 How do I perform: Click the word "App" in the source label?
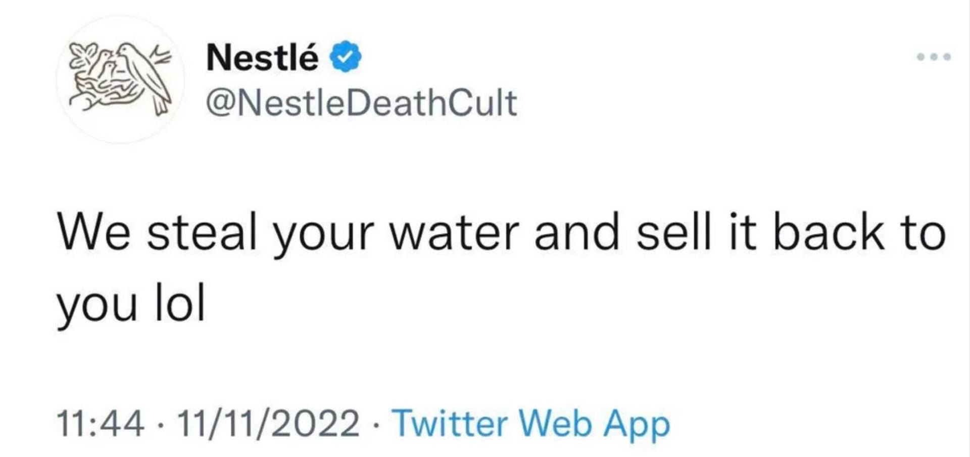(637, 424)
